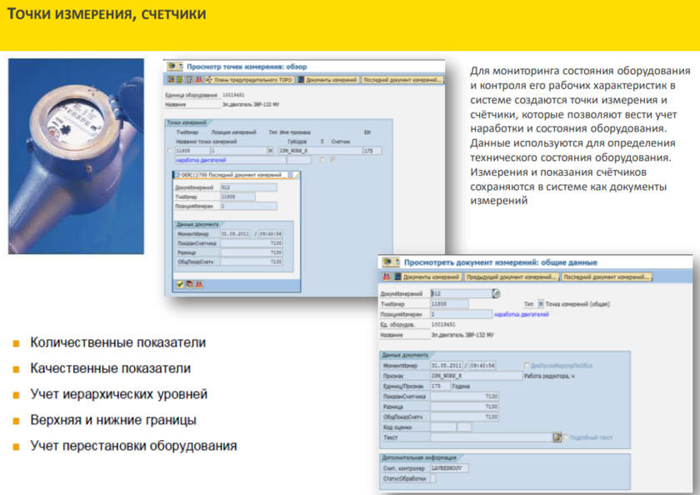700x495 pixels.
Task: Open the type selector before ZPM_WORK_R in table
Action: 270,151
